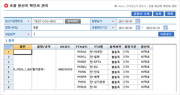This screenshot has height=95, width=180.
Task: Select row header 2 in grid
Action: pos(9,57)
